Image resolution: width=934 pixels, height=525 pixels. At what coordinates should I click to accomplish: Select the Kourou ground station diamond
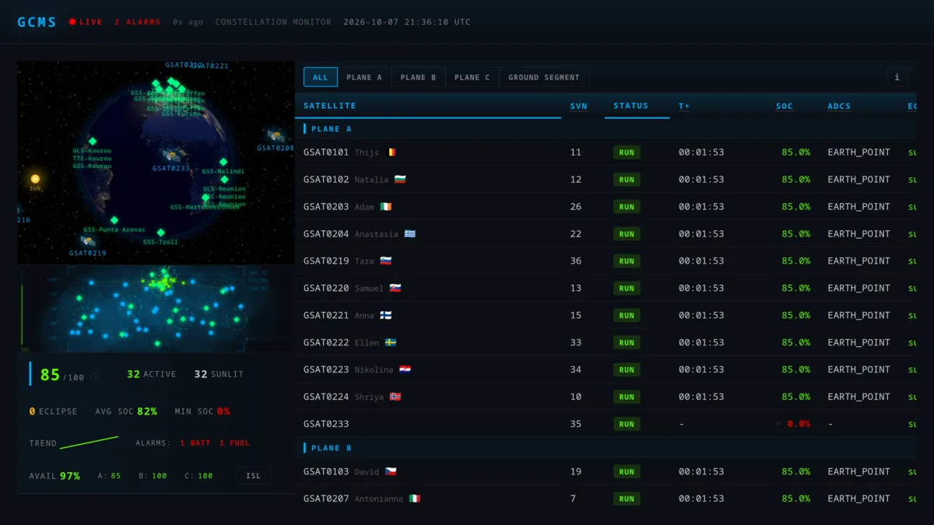coord(92,142)
